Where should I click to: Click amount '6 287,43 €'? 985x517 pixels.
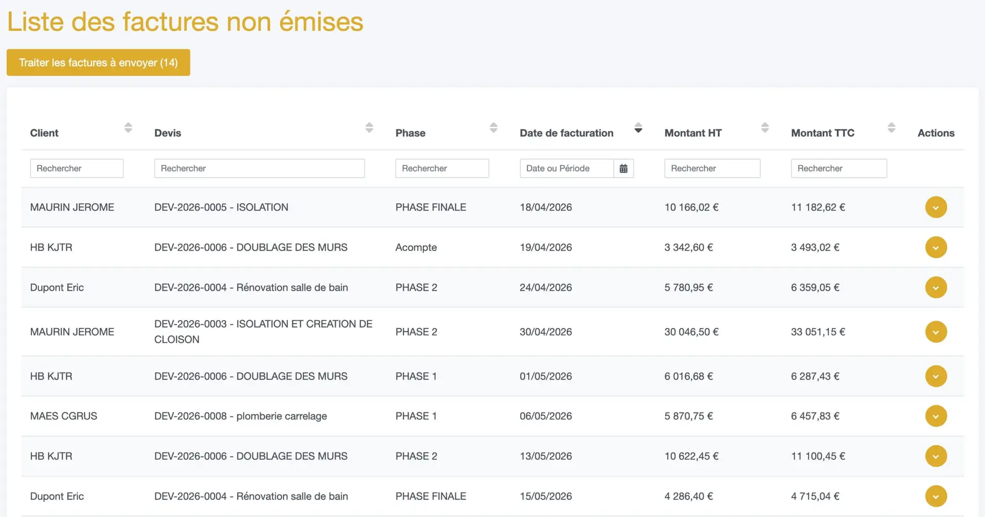(815, 376)
